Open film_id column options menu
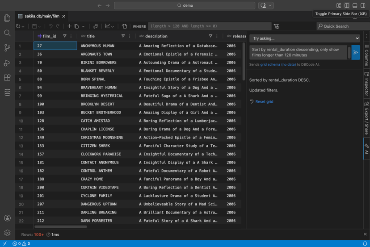Screen dimensions: 370x247 click(x=71, y=36)
